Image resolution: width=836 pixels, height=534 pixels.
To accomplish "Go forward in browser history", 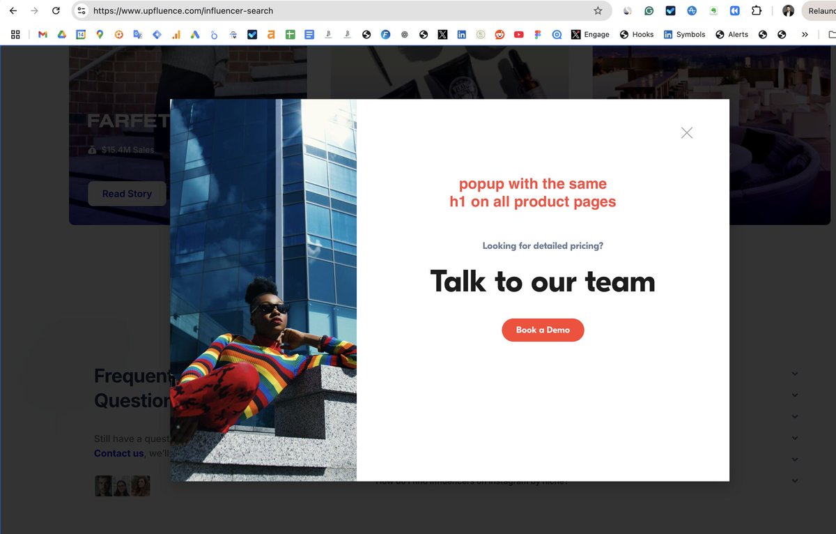I will (x=34, y=10).
